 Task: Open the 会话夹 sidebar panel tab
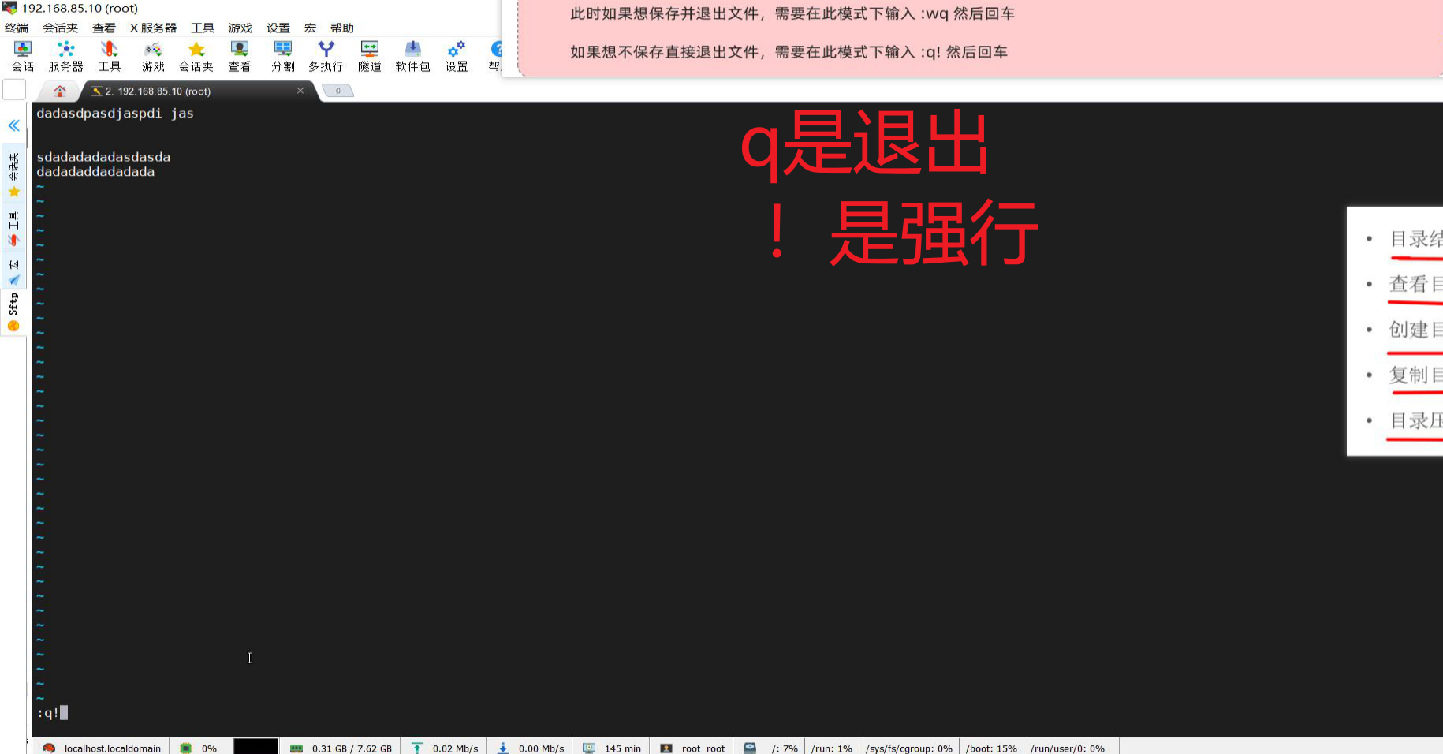13,174
